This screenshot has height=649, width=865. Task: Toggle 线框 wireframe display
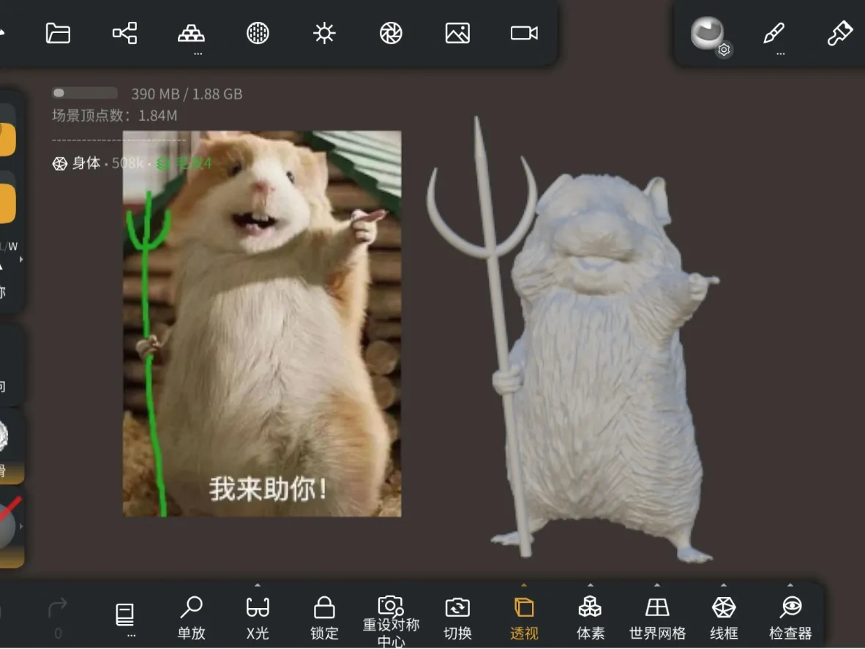724,618
